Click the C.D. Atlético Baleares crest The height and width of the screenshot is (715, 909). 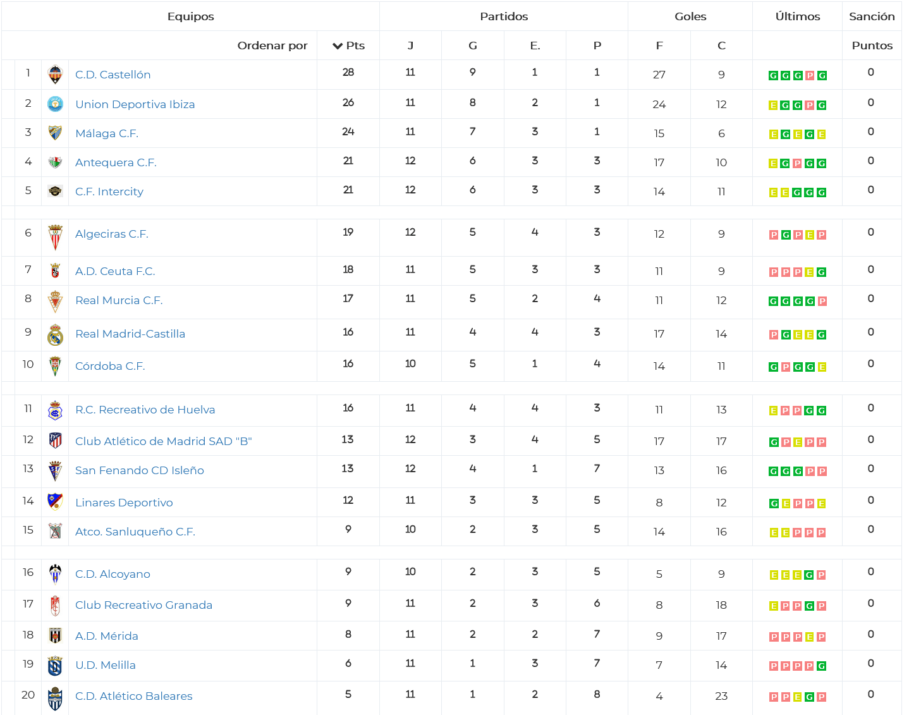tap(55, 699)
